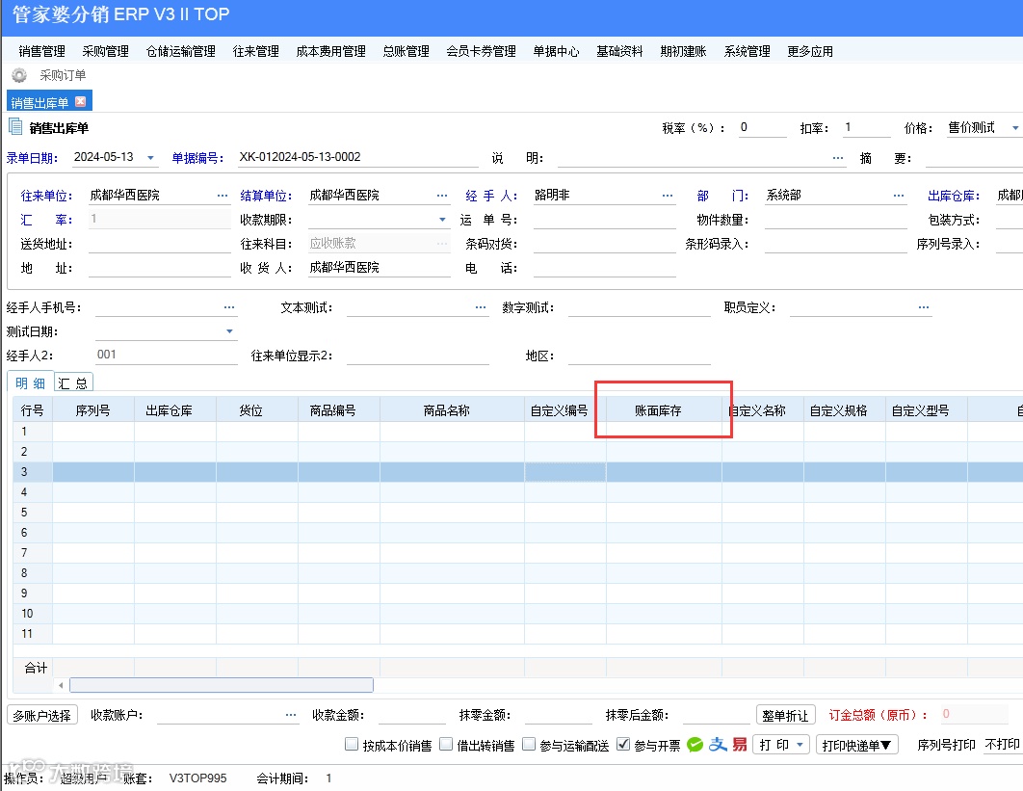Image resolution: width=1023 pixels, height=791 pixels.
Task: Click the 商品名称 column header
Action: (x=452, y=410)
